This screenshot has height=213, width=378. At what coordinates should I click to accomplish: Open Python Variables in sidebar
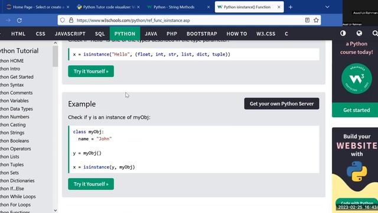(x=14, y=101)
